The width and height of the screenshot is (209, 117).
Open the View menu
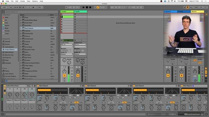pos(28,1)
